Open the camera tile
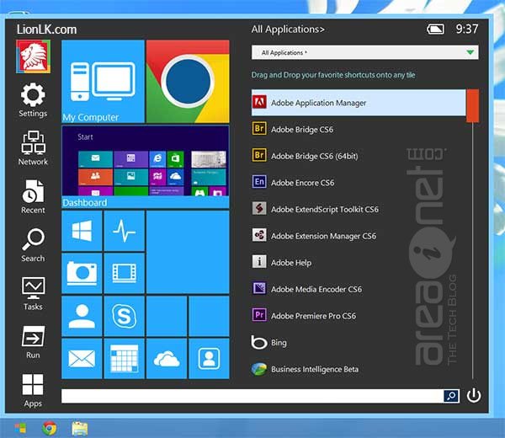 [82, 273]
